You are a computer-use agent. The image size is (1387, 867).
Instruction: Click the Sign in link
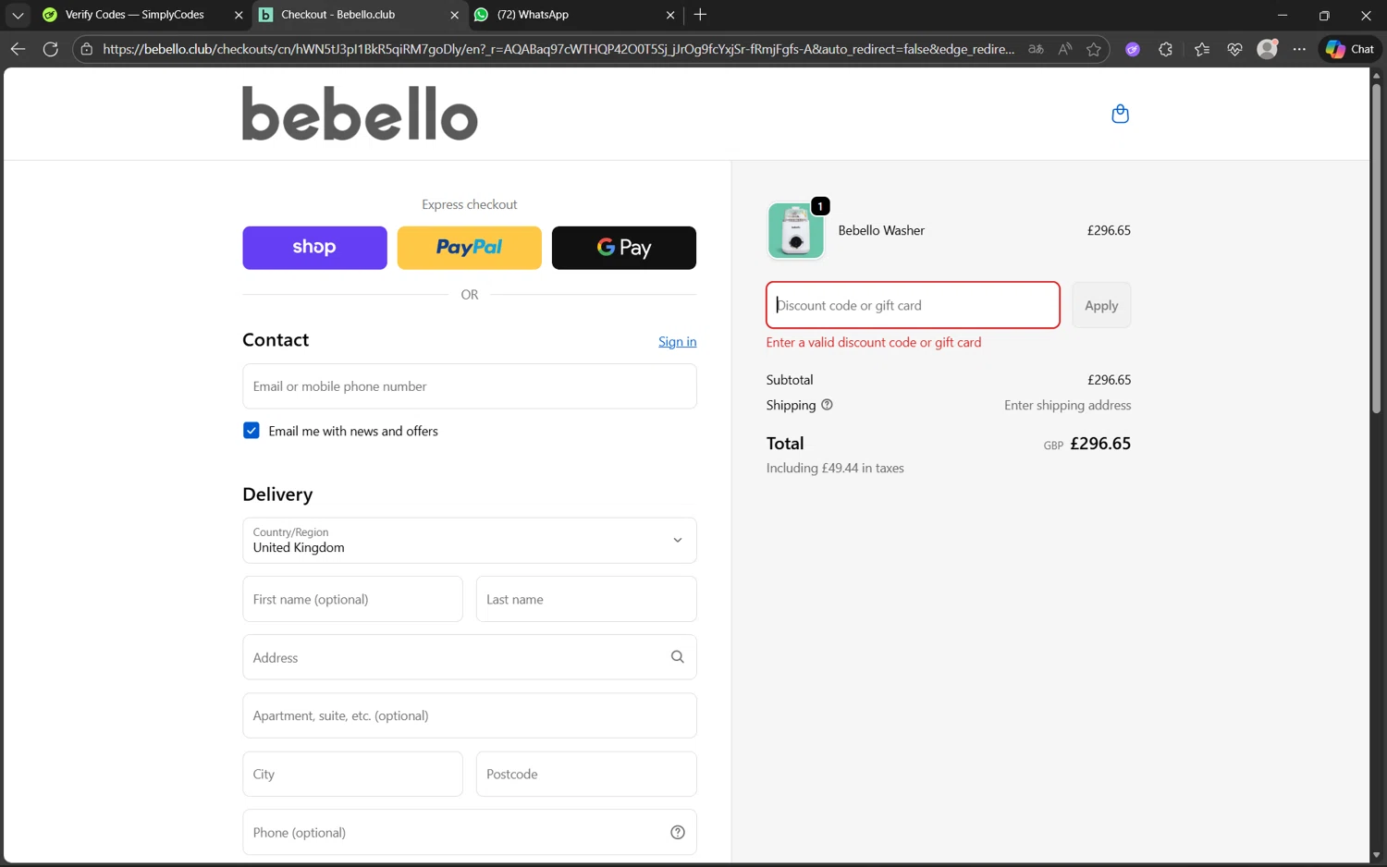pyautogui.click(x=677, y=341)
